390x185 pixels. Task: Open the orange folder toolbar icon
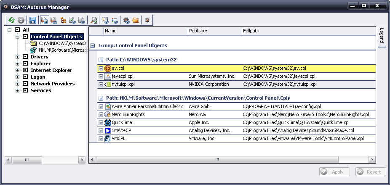[x=136, y=20]
